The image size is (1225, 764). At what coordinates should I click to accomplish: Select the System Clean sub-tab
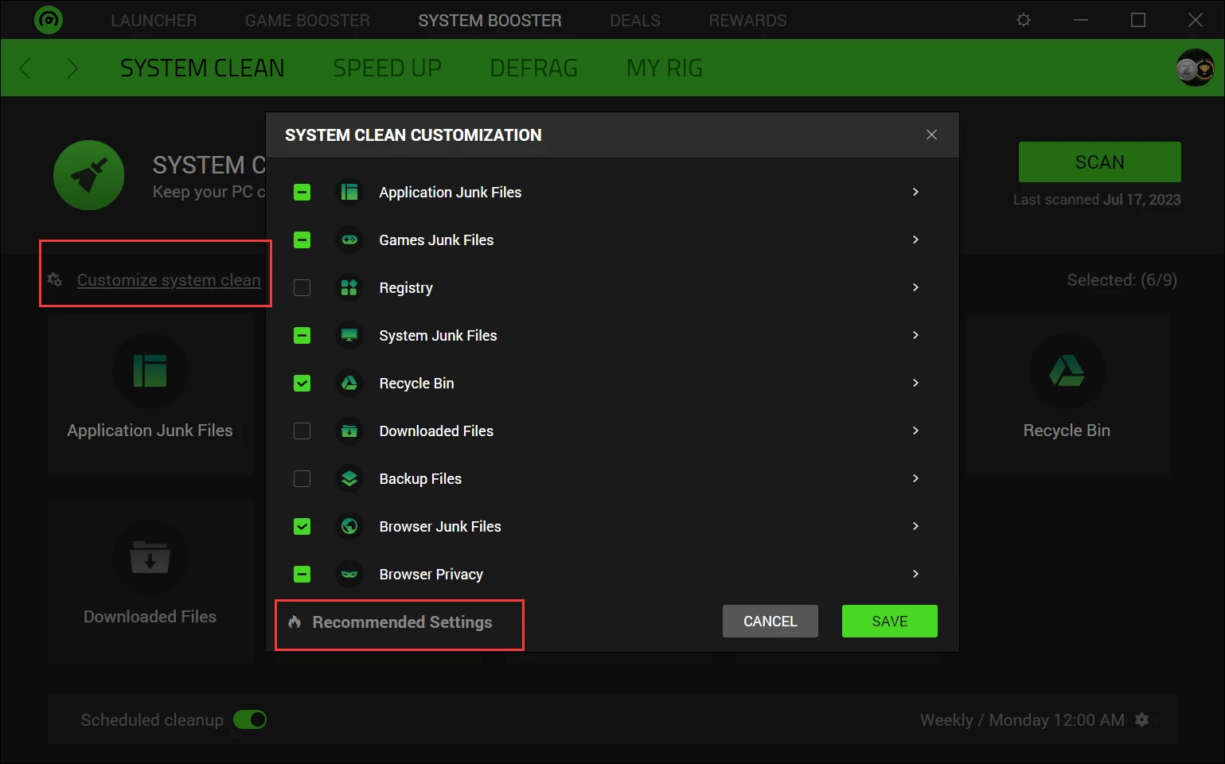click(x=202, y=68)
